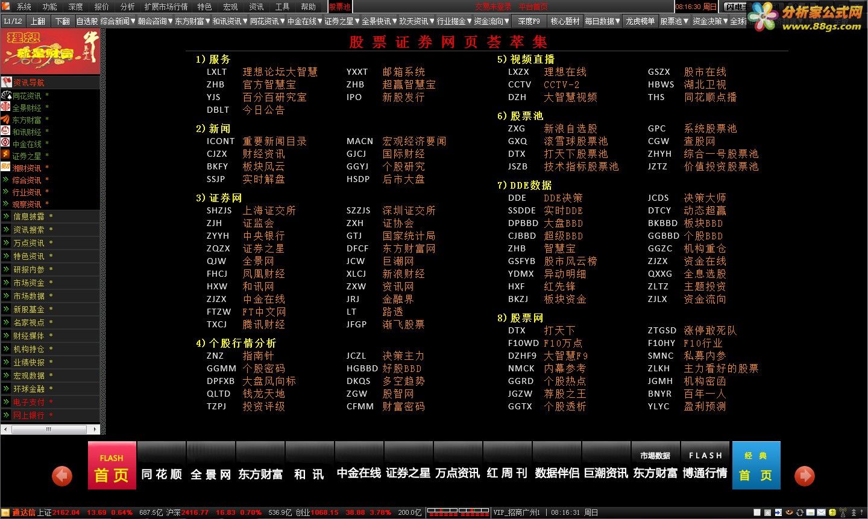Open the 每日数据 toolbar dropdown
Screen dimensions: 868x519
(x=602, y=21)
